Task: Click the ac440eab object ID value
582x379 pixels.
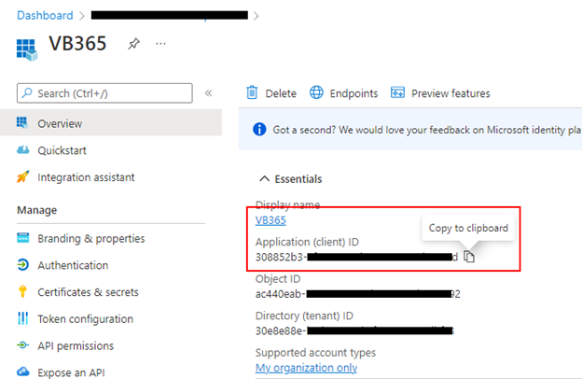Action: 358,294
